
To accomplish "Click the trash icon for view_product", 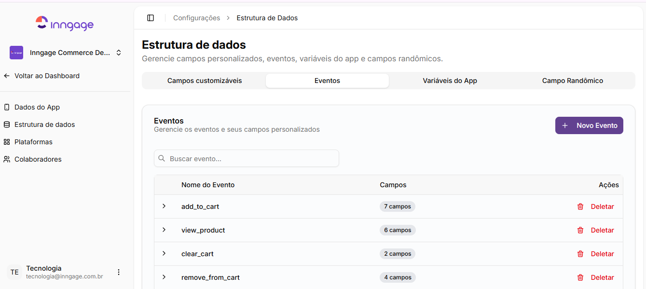I will click(x=580, y=230).
